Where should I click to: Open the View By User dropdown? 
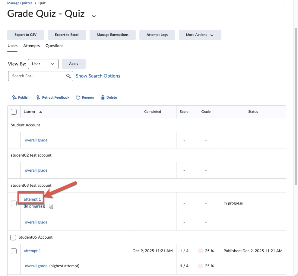(43, 64)
